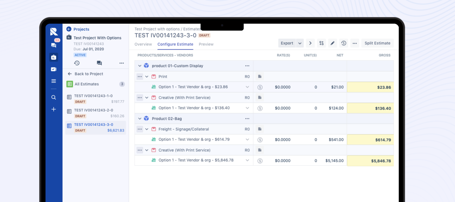The height and width of the screenshot is (202, 455).
Task: Click the project comments icon under ACTIVE badge
Action: 99,63
